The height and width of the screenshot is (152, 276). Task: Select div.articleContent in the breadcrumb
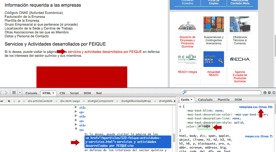(40, 101)
